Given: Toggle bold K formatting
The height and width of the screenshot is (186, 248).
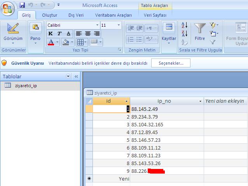Looking at the screenshot, I should [51, 33].
